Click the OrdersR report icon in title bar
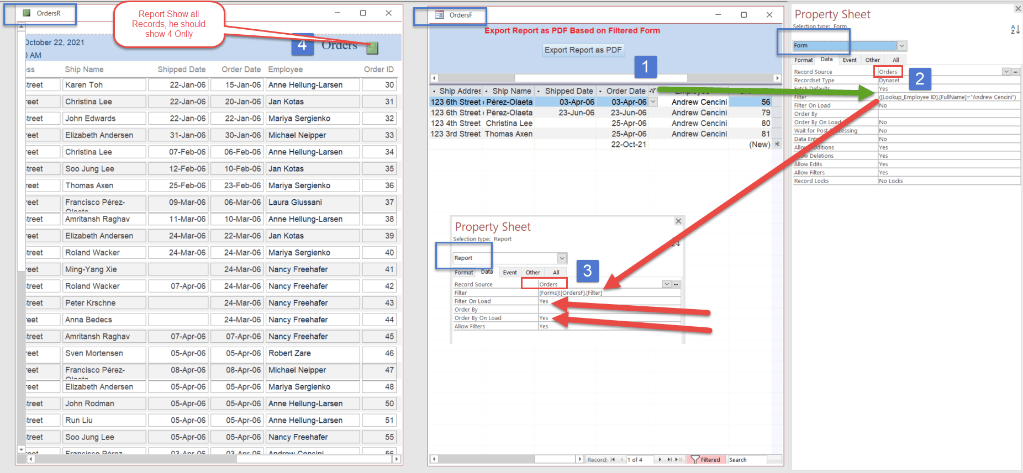Image resolution: width=1023 pixels, height=473 pixels. coord(27,13)
